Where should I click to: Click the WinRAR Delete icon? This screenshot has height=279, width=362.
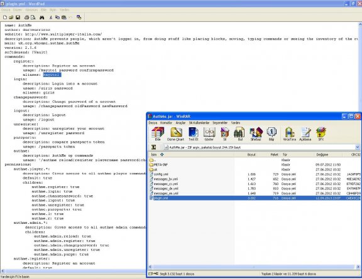224,133
